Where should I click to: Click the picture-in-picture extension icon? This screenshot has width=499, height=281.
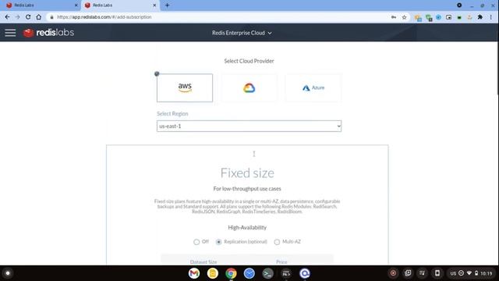point(449,17)
